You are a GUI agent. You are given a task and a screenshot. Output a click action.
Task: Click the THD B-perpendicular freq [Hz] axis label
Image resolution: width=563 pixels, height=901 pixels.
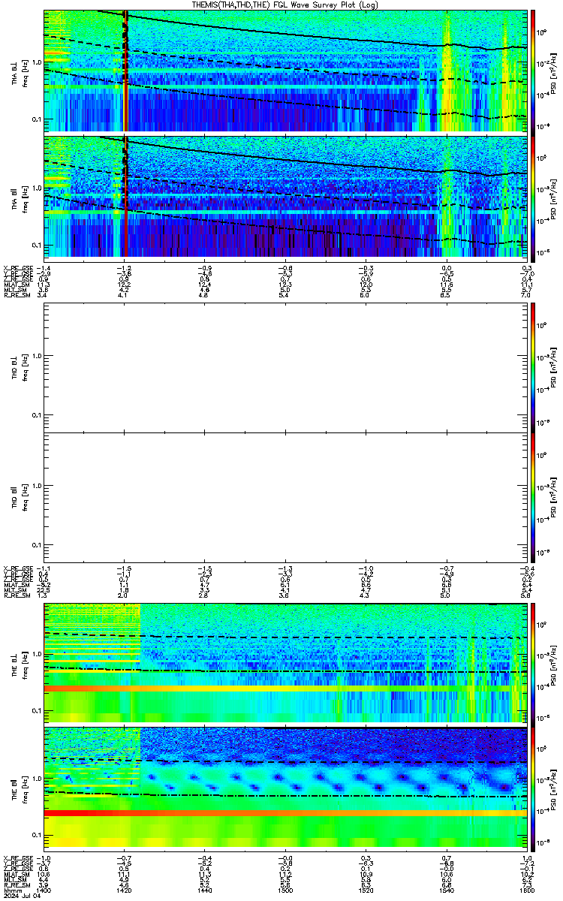(x=25, y=368)
